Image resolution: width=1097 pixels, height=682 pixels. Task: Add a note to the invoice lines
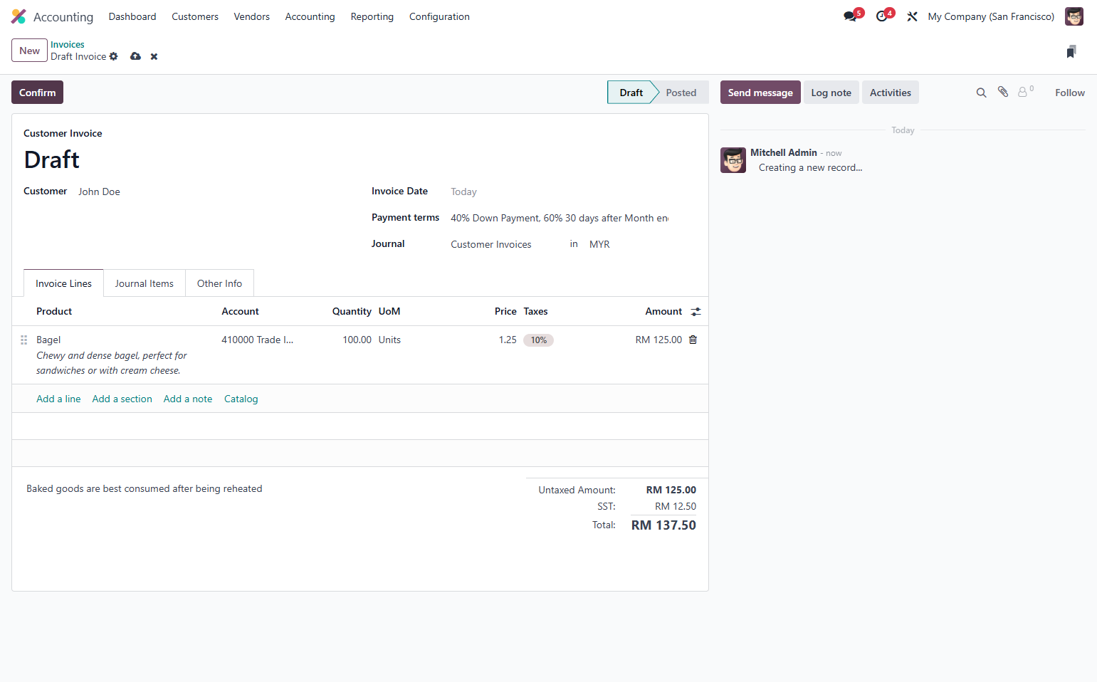click(x=188, y=399)
